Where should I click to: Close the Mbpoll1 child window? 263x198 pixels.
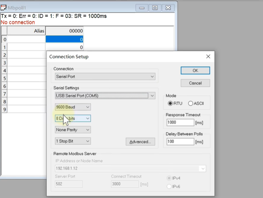tap(168, 8)
